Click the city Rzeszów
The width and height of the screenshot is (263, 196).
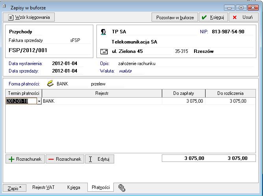point(204,51)
